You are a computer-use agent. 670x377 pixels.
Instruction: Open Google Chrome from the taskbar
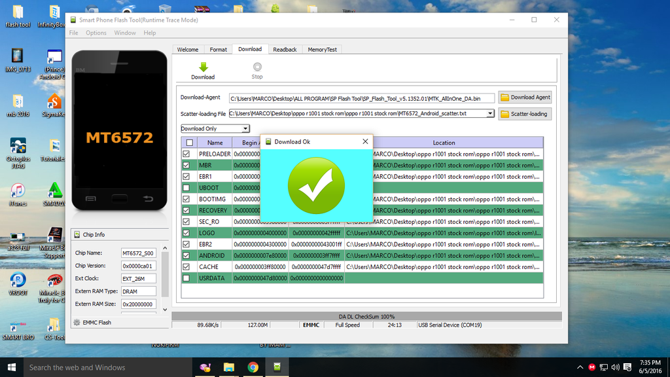[x=253, y=367]
